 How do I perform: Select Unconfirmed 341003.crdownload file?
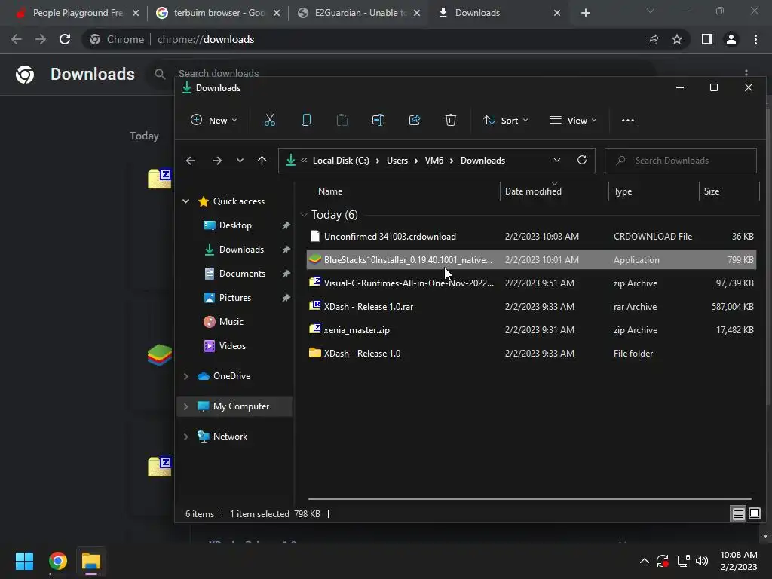click(532, 236)
